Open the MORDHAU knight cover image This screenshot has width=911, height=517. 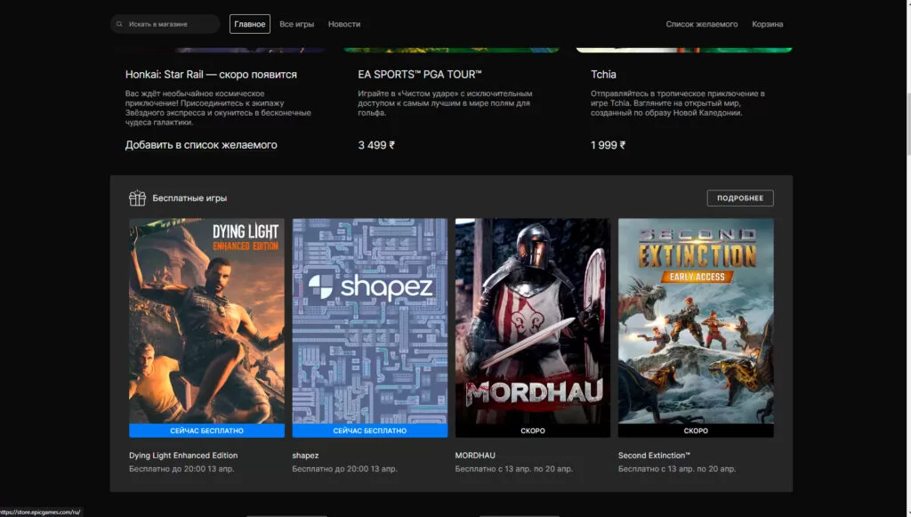tap(532, 320)
